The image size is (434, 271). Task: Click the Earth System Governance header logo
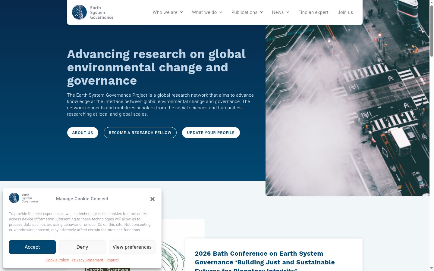pyautogui.click(x=93, y=12)
